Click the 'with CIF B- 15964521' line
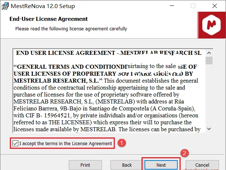The height and width of the screenshot is (170, 226). click(x=106, y=116)
